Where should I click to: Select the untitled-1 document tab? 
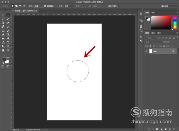point(26,11)
